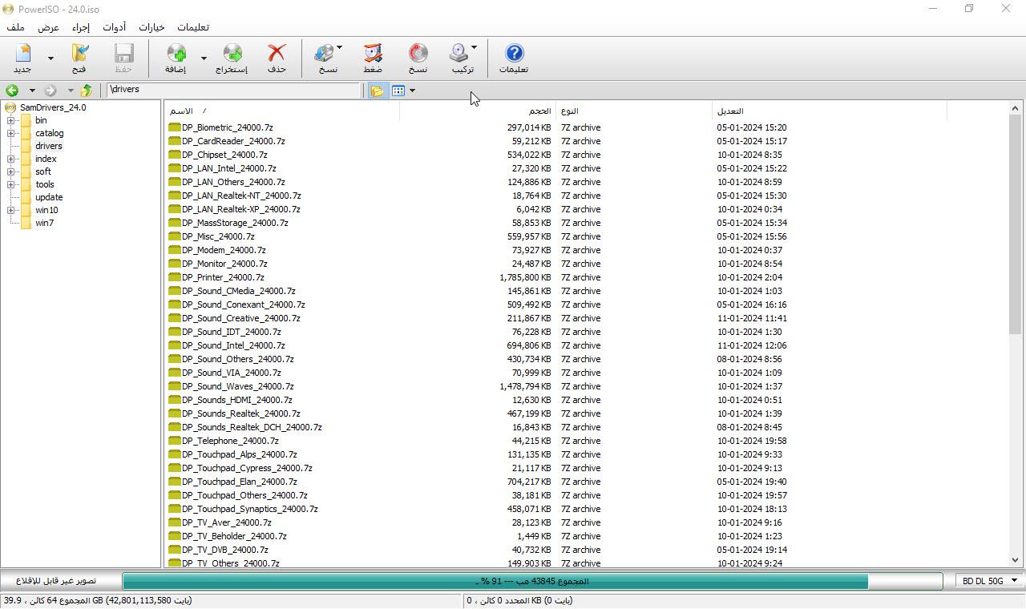The height and width of the screenshot is (609, 1026).
Task: Click the Copy disc (نسخ) icon with arrow
Action: [325, 54]
